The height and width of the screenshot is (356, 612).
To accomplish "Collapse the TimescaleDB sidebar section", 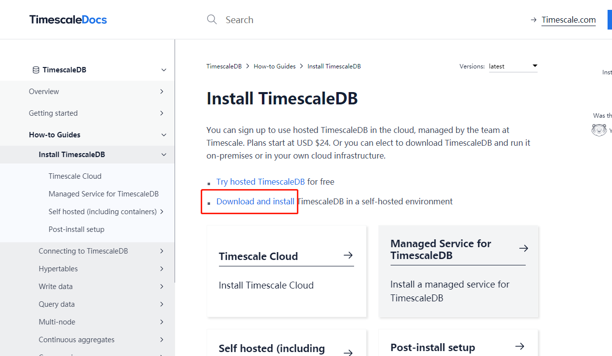I will pyautogui.click(x=164, y=70).
